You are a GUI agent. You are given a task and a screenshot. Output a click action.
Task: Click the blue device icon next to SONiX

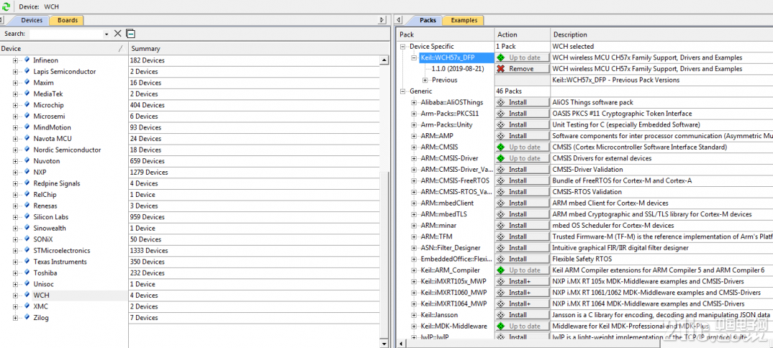tap(26, 239)
